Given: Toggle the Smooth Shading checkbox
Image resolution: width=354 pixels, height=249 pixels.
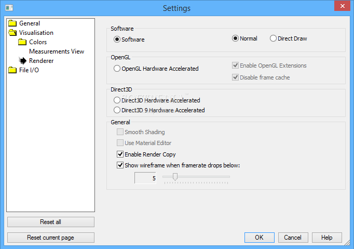Looking at the screenshot, I should coord(120,132).
